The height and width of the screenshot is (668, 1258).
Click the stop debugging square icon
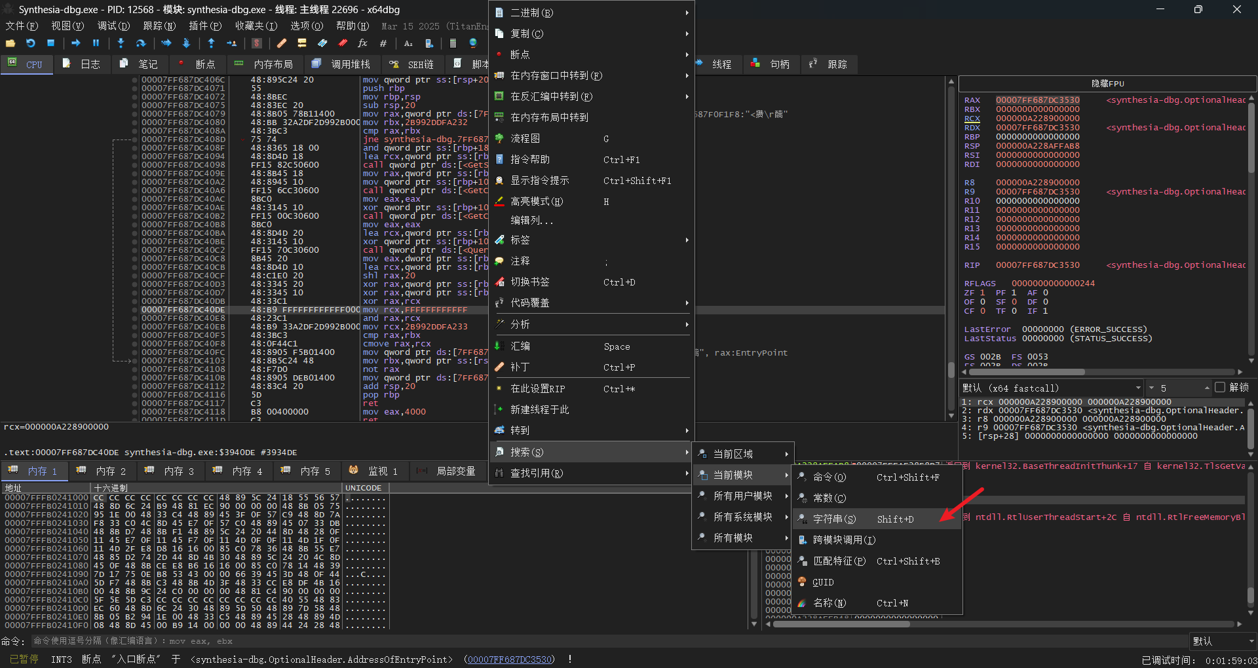tap(50, 43)
